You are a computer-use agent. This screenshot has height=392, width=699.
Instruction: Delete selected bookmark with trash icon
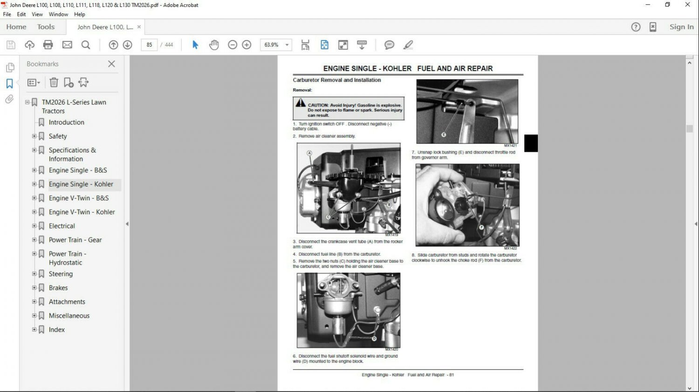click(x=54, y=82)
